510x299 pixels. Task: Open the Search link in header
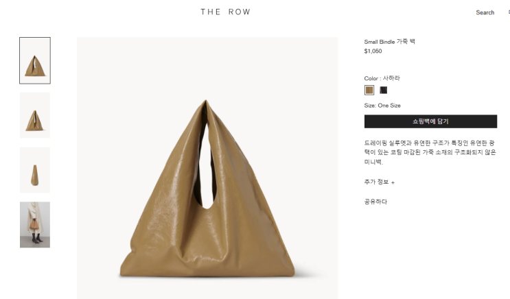pos(485,12)
